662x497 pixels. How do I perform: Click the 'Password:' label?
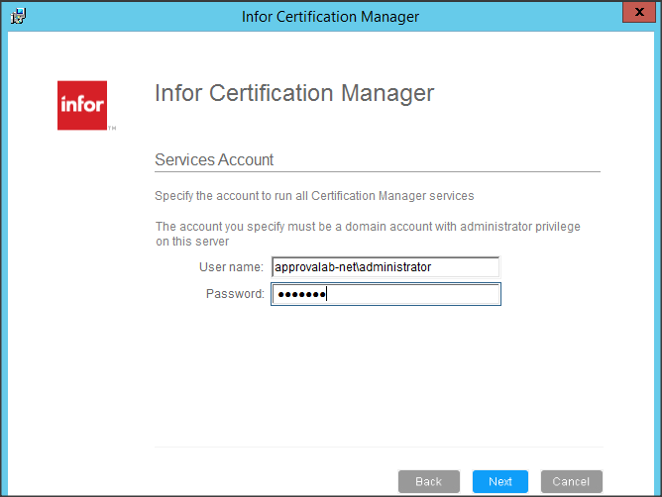[235, 294]
